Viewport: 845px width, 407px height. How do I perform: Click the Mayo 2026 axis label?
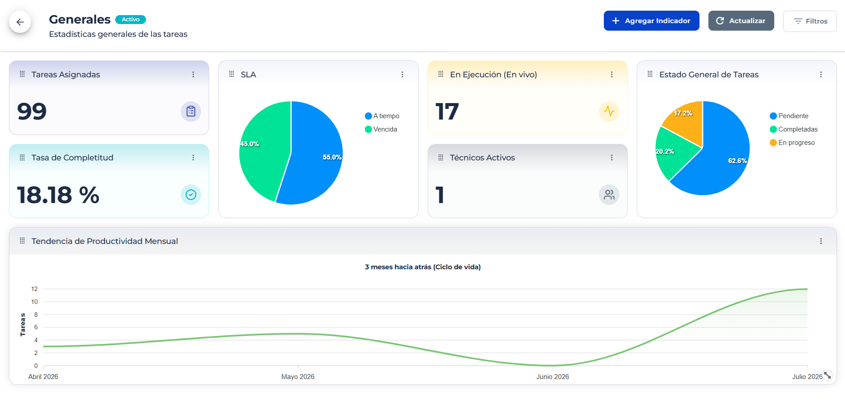point(298,377)
